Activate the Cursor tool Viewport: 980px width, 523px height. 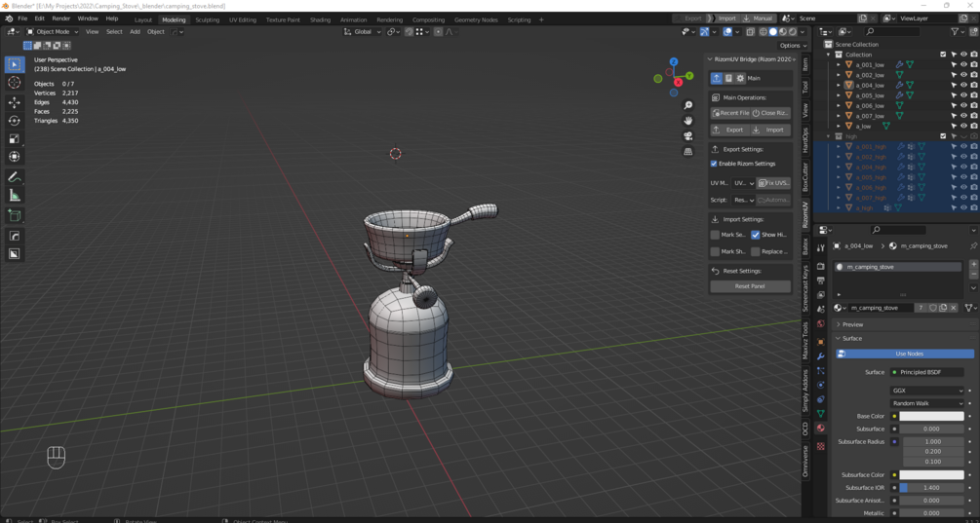pyautogui.click(x=14, y=83)
